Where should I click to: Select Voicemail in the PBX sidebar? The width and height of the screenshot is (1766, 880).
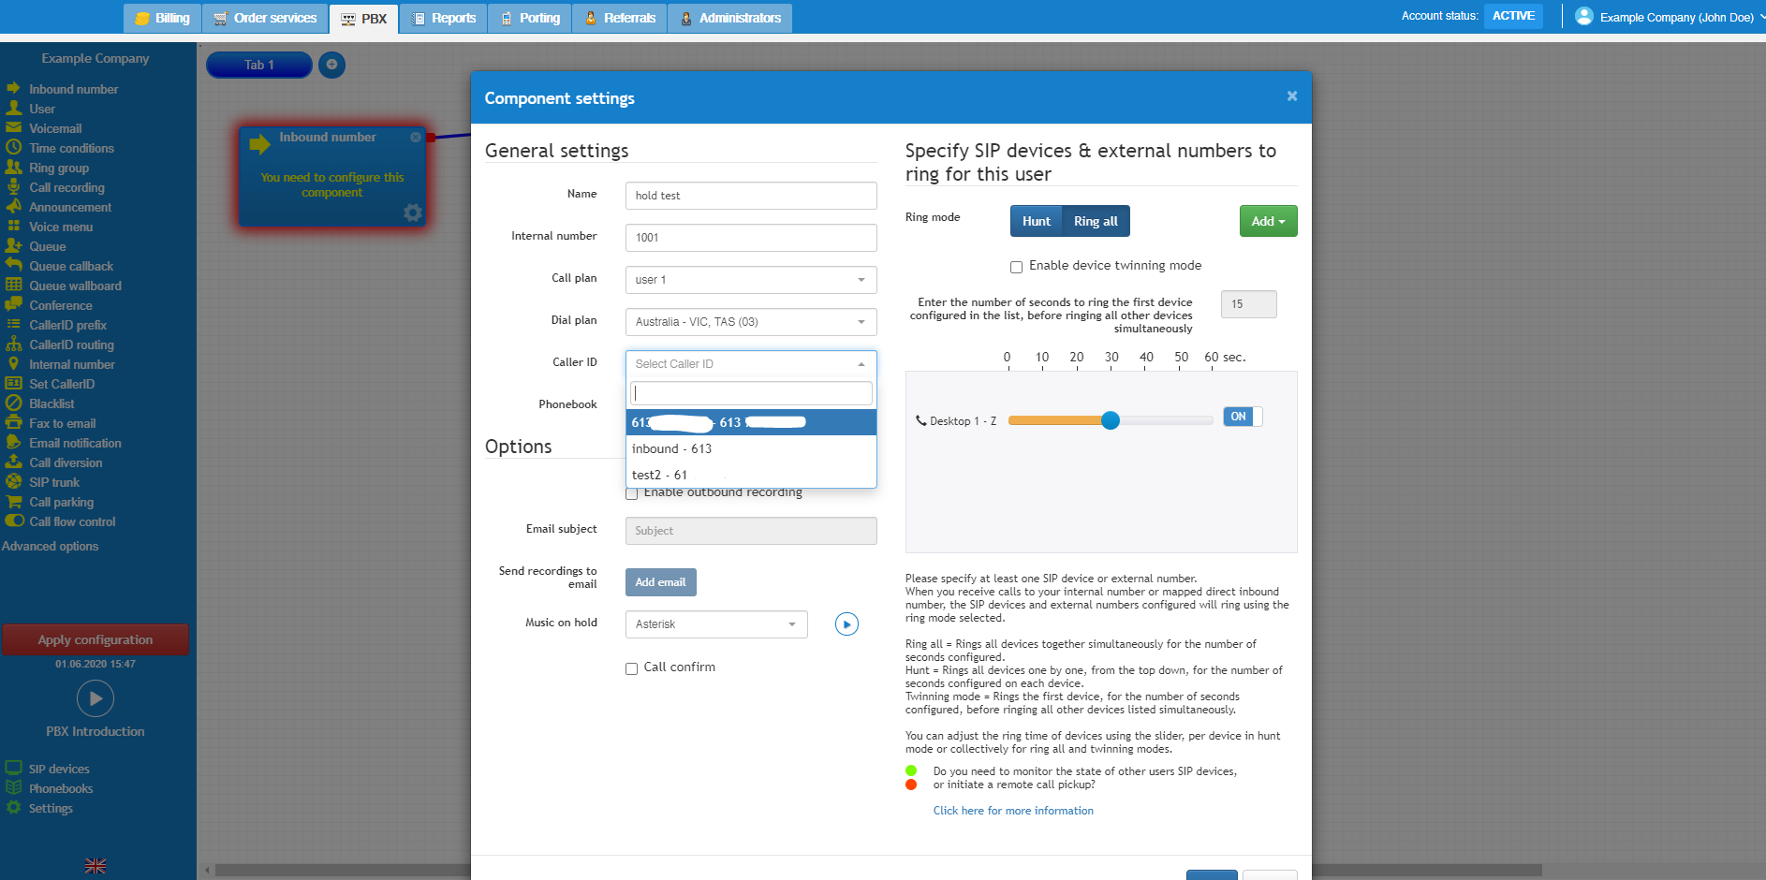[x=55, y=128]
